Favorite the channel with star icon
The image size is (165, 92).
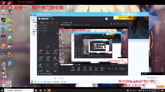[58, 14]
